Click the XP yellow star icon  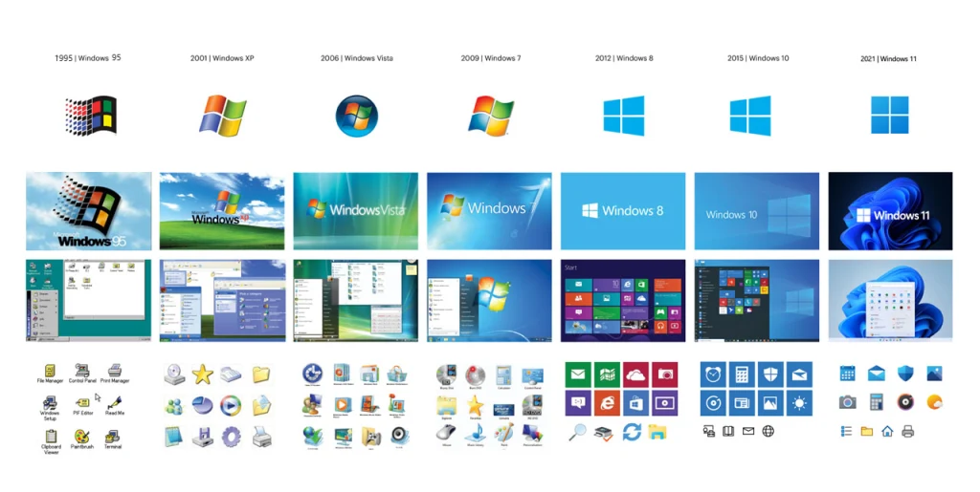203,374
